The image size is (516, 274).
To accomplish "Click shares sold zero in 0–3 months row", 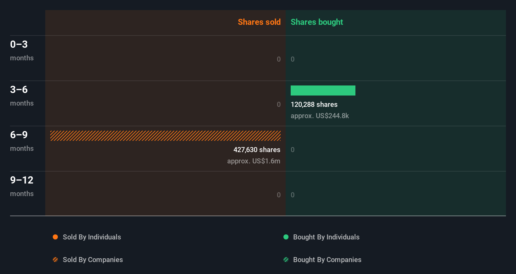I will tap(279, 59).
